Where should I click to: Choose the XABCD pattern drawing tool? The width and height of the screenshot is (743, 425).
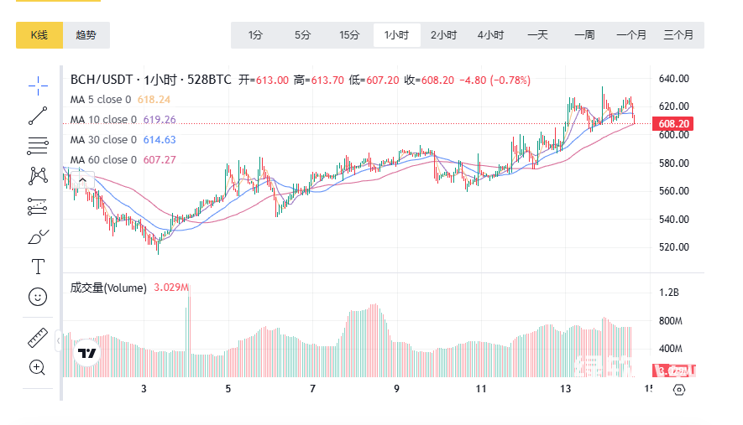(x=38, y=176)
